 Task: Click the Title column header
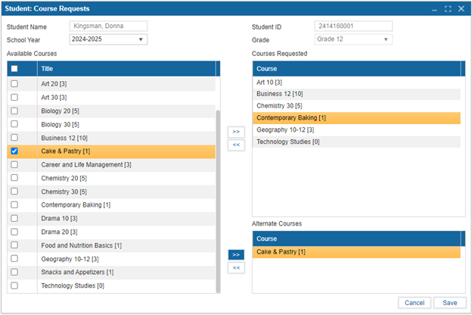click(125, 69)
